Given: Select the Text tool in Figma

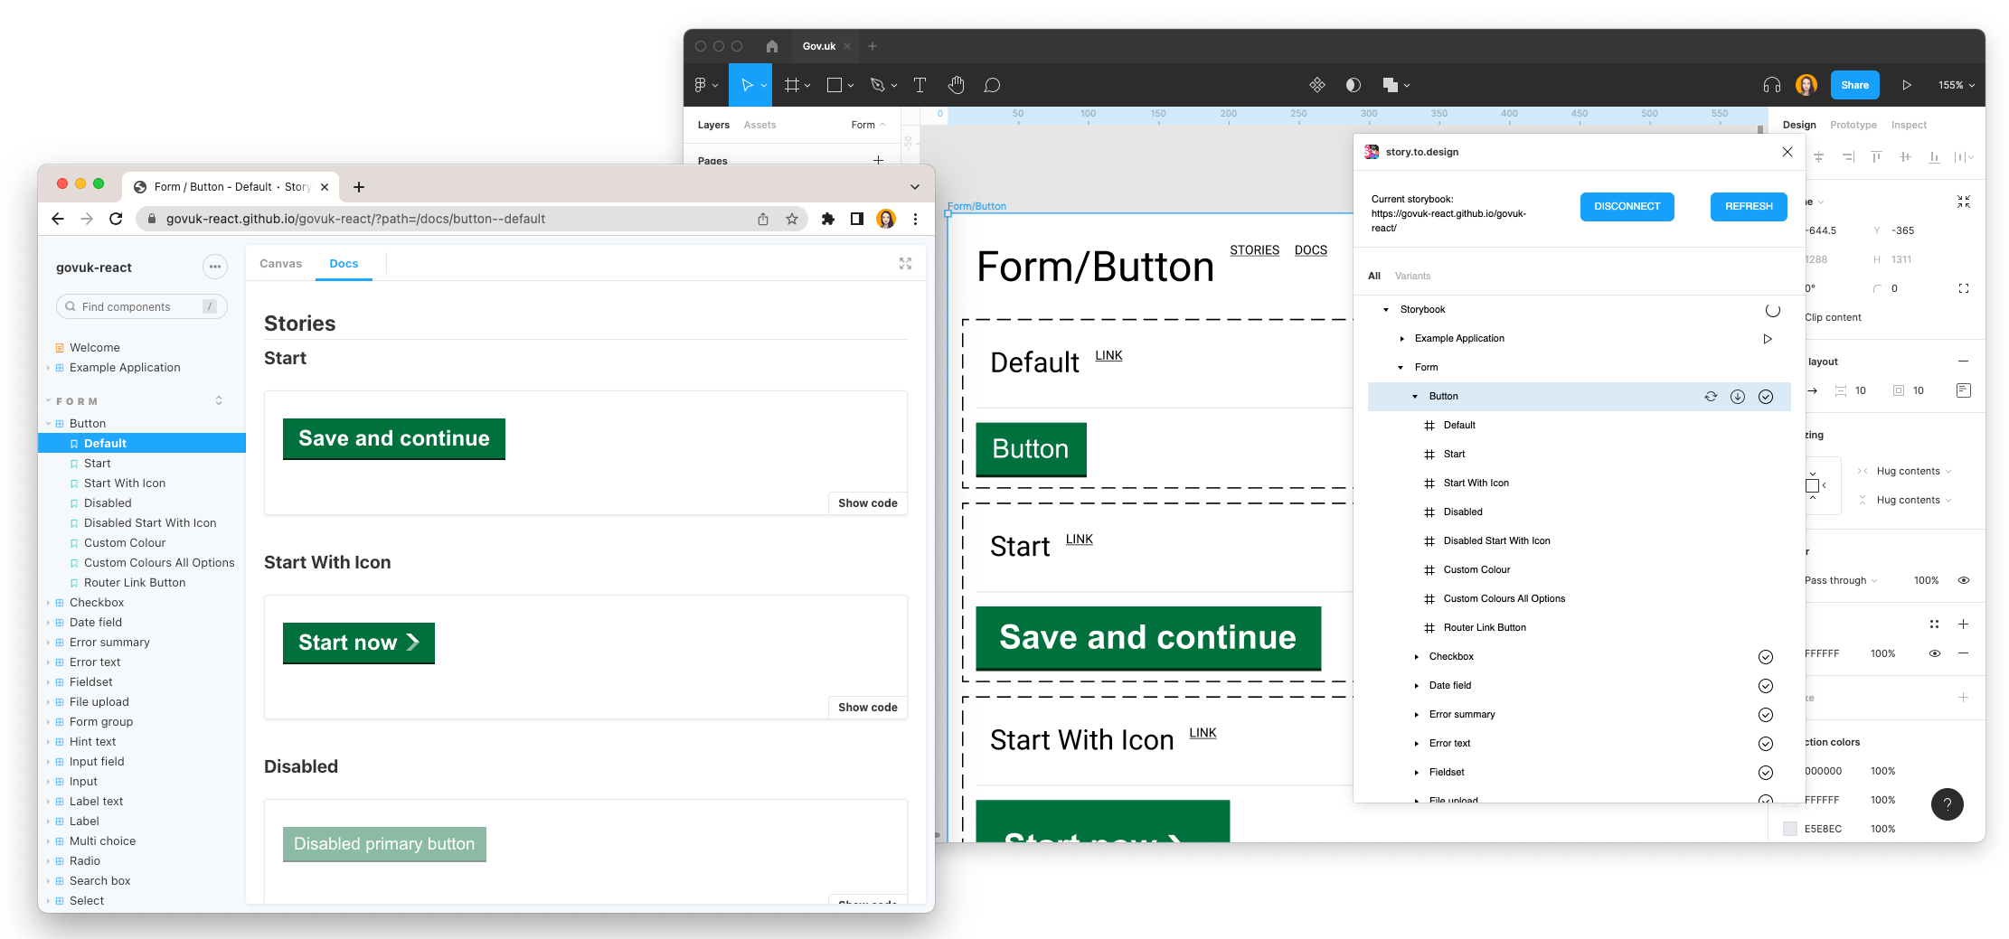Looking at the screenshot, I should click(x=920, y=85).
